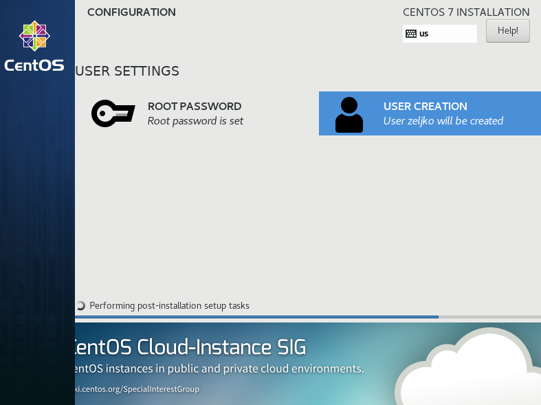Image resolution: width=541 pixels, height=405 pixels.
Task: Click "User zeljko will be created" text
Action: click(x=443, y=121)
